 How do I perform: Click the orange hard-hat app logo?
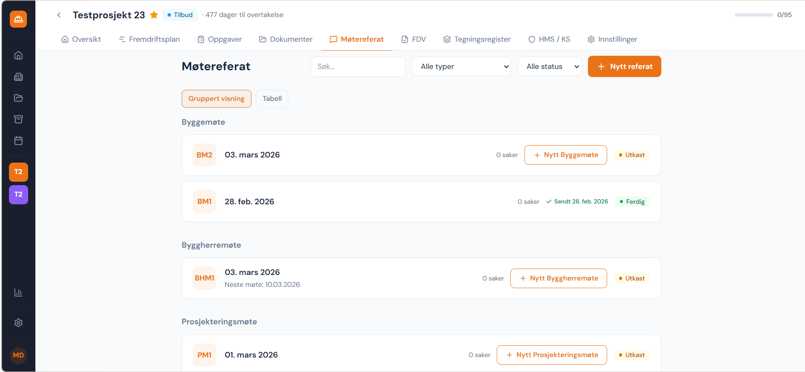[x=18, y=19]
